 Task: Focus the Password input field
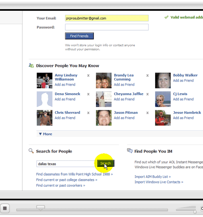[107, 27]
